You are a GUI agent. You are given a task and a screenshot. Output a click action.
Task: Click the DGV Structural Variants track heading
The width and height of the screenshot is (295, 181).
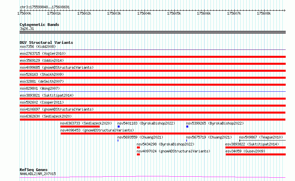click(x=46, y=43)
